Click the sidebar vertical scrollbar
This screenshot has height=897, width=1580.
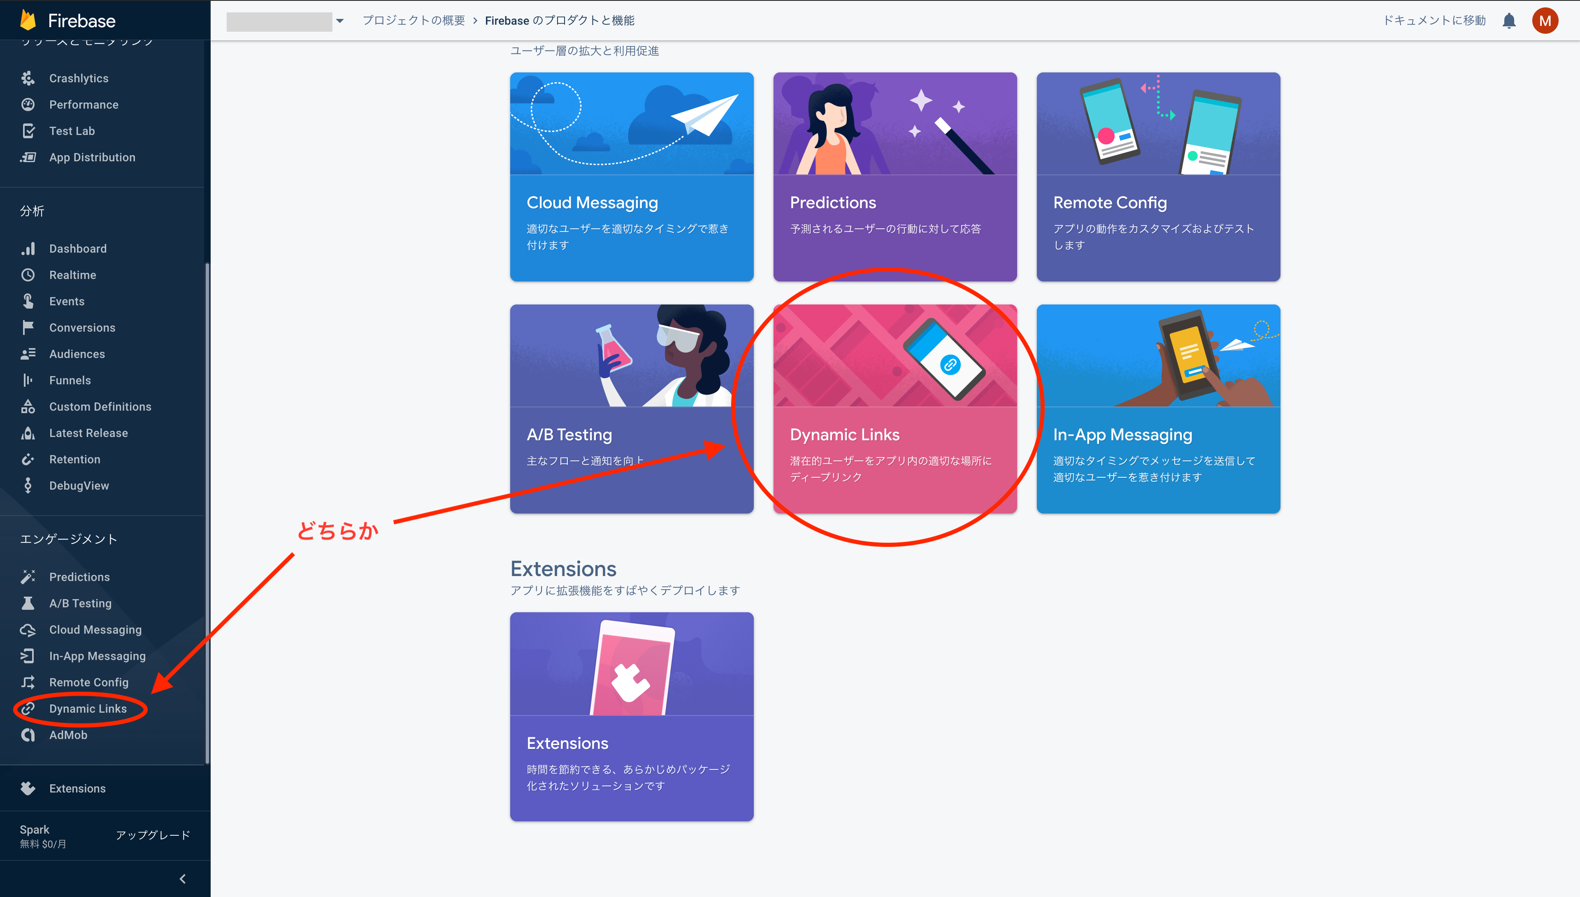click(x=207, y=511)
